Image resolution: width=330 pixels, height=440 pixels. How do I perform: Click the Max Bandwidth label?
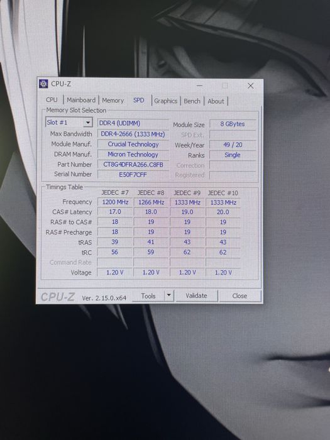pyautogui.click(x=71, y=134)
